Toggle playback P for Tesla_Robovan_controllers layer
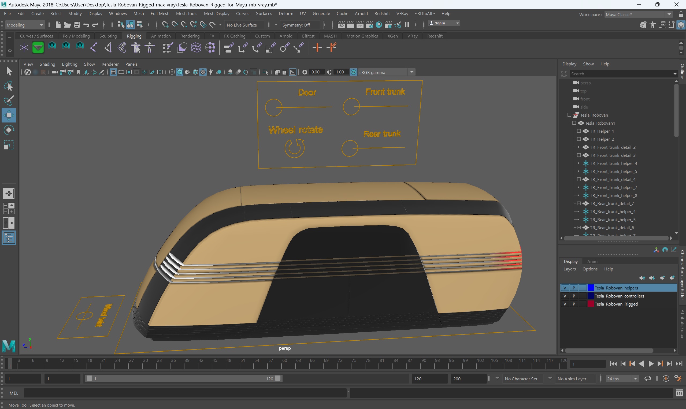 click(574, 296)
